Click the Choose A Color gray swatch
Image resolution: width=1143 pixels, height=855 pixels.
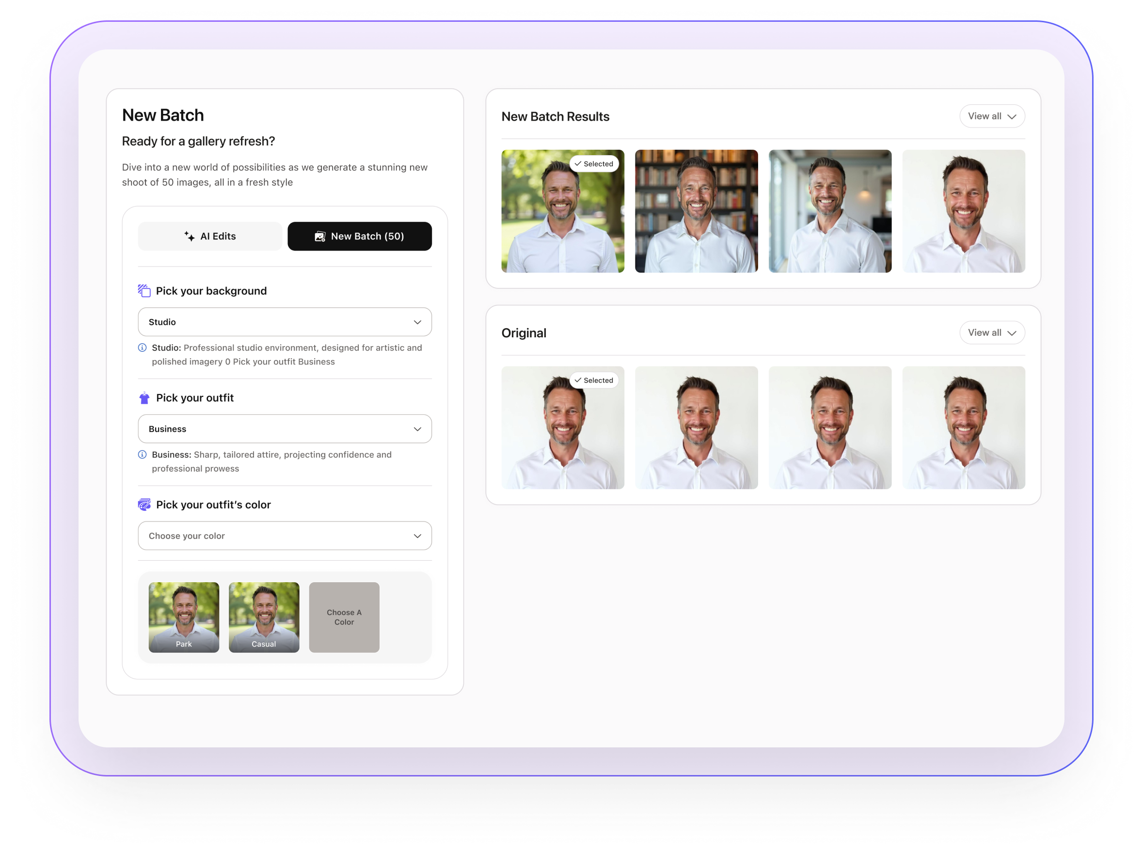344,617
